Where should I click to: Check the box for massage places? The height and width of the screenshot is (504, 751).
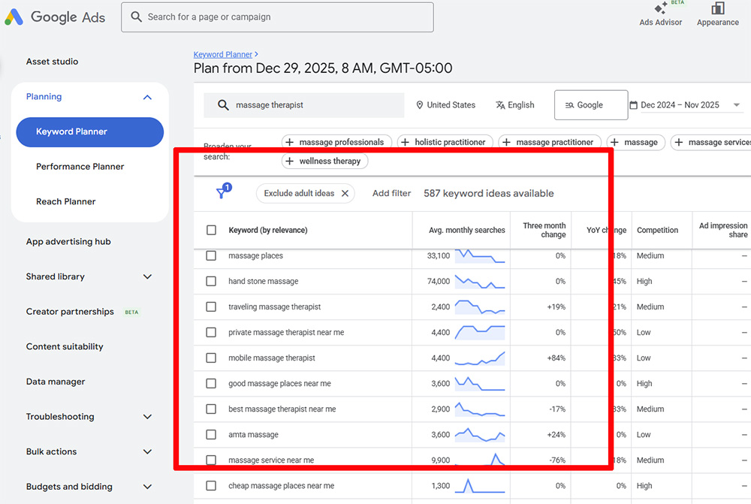[211, 256]
